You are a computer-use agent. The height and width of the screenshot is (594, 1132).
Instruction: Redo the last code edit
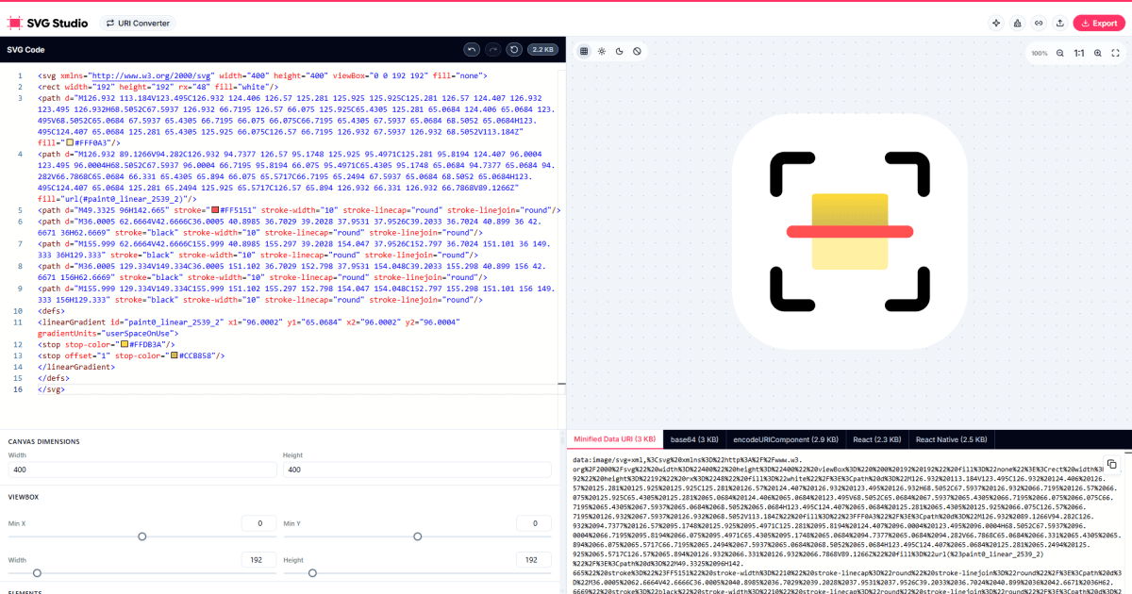coord(491,49)
